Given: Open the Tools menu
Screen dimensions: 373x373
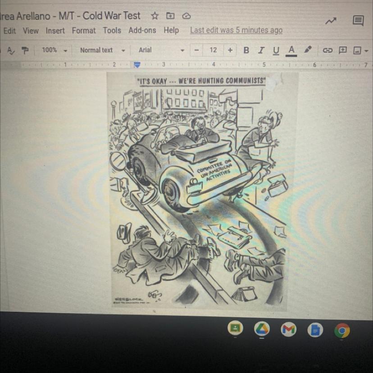Looking at the screenshot, I should click(x=112, y=31).
